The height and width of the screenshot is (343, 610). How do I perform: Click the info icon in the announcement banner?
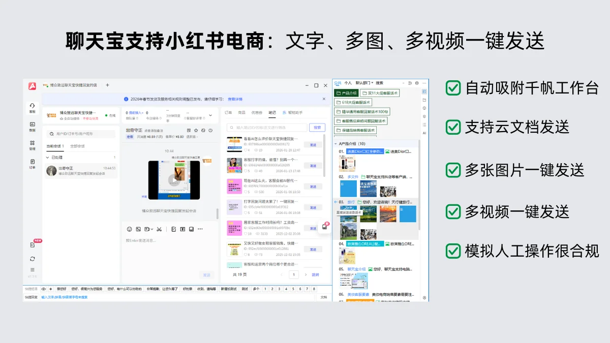pos(126,99)
